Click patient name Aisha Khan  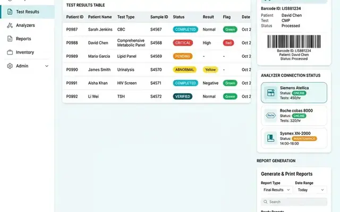[98, 83]
